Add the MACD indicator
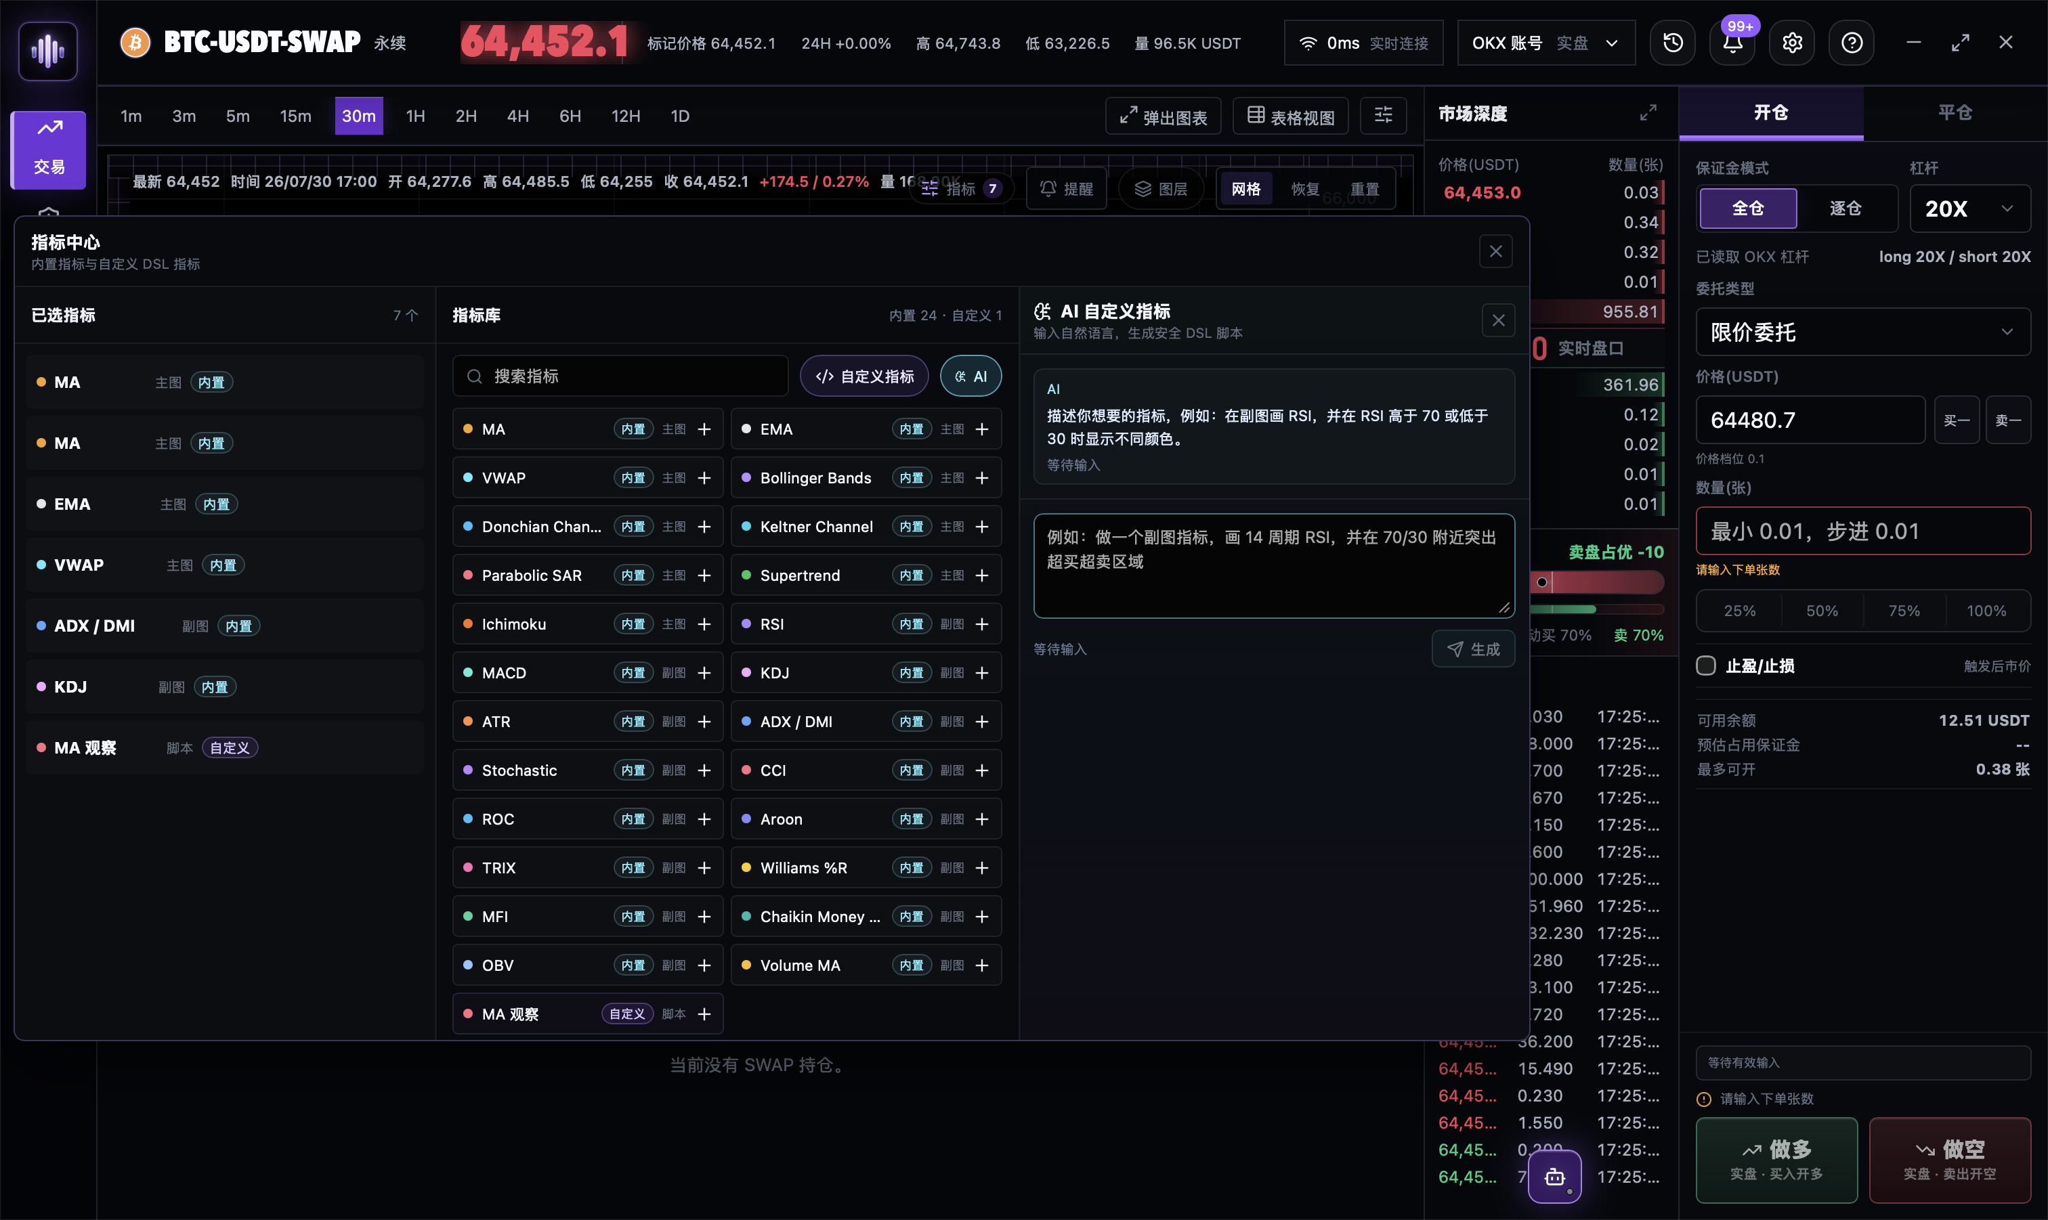Image resolution: width=2048 pixels, height=1220 pixels. pos(704,672)
